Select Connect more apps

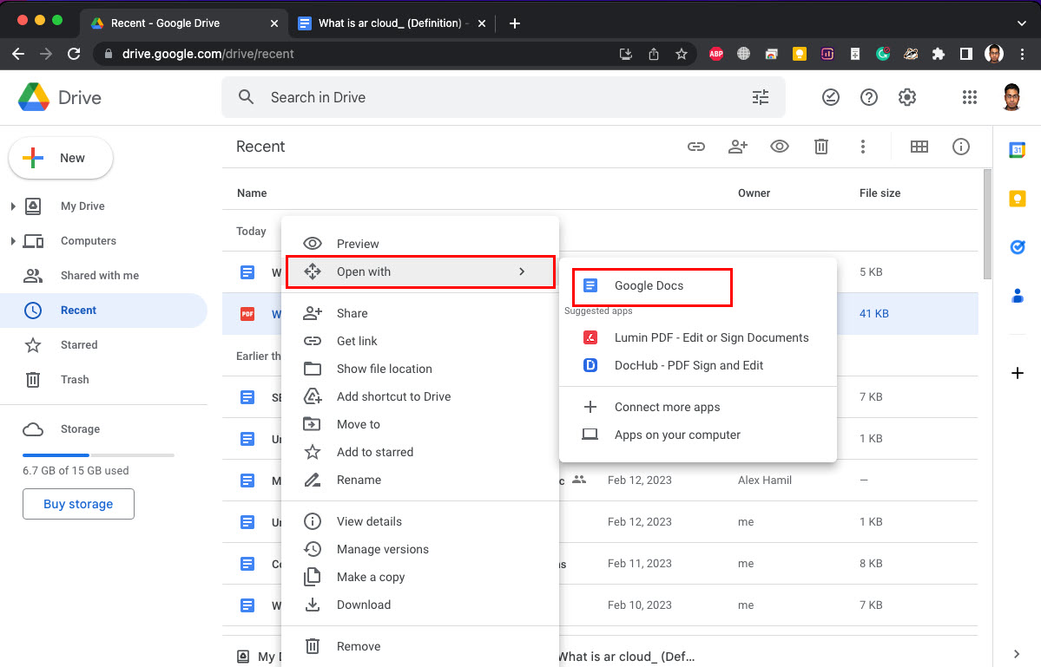[x=698, y=407]
